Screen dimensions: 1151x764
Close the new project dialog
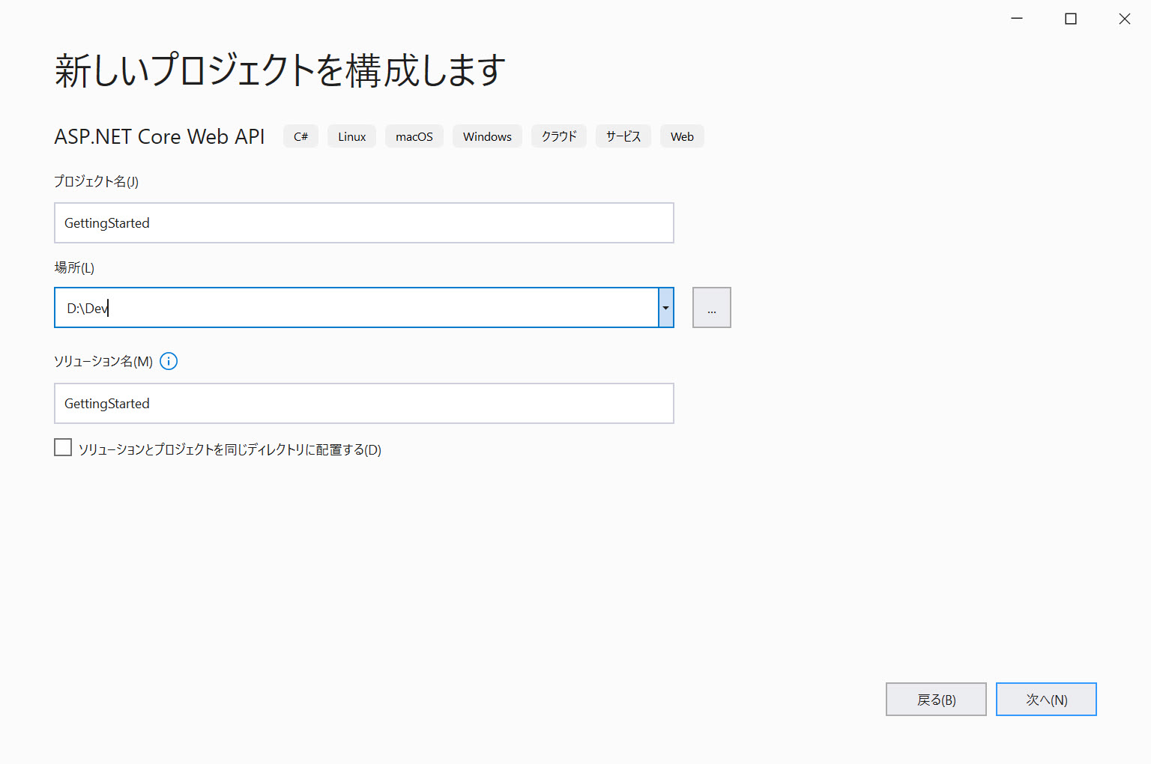pos(1124,19)
